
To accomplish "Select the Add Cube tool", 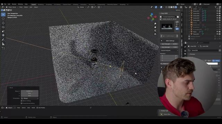I will [x=3, y=48].
